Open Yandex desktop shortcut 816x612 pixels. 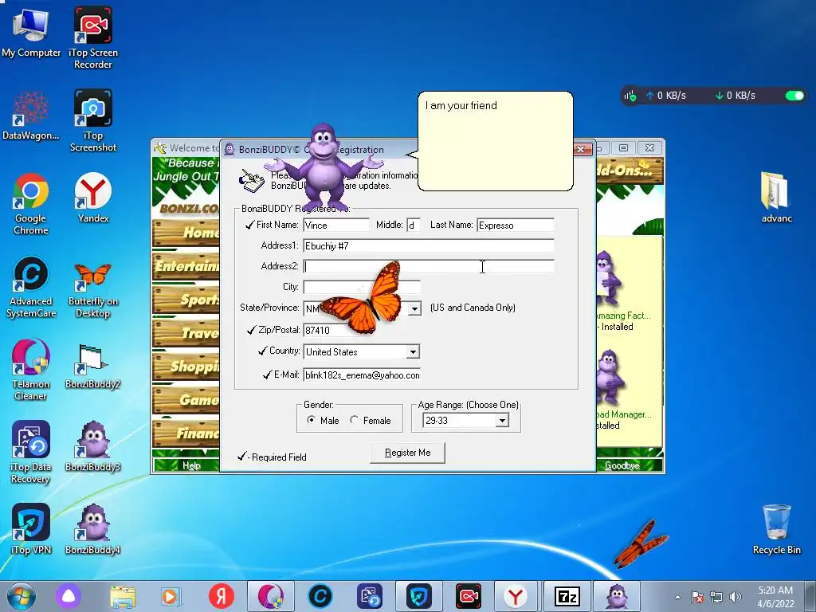[92, 198]
